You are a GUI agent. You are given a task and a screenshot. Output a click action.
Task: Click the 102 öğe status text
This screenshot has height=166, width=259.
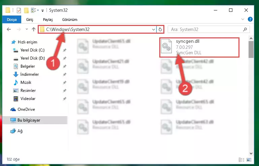point(13,159)
